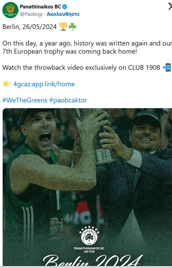Open the X logo in corner
The width and height of the screenshot is (172, 268).
pos(170,7)
